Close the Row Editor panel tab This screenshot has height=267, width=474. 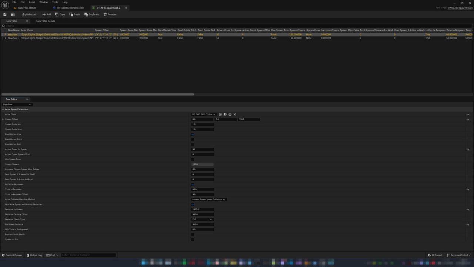point(27,99)
